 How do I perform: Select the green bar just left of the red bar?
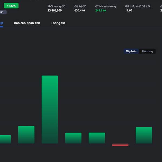pyautogui.click(x=97, y=138)
